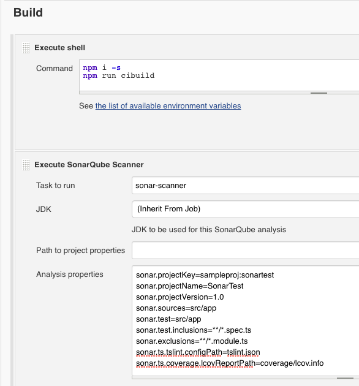Click the Execute shell step title
This screenshot has width=359, height=386.
pyautogui.click(x=60, y=48)
